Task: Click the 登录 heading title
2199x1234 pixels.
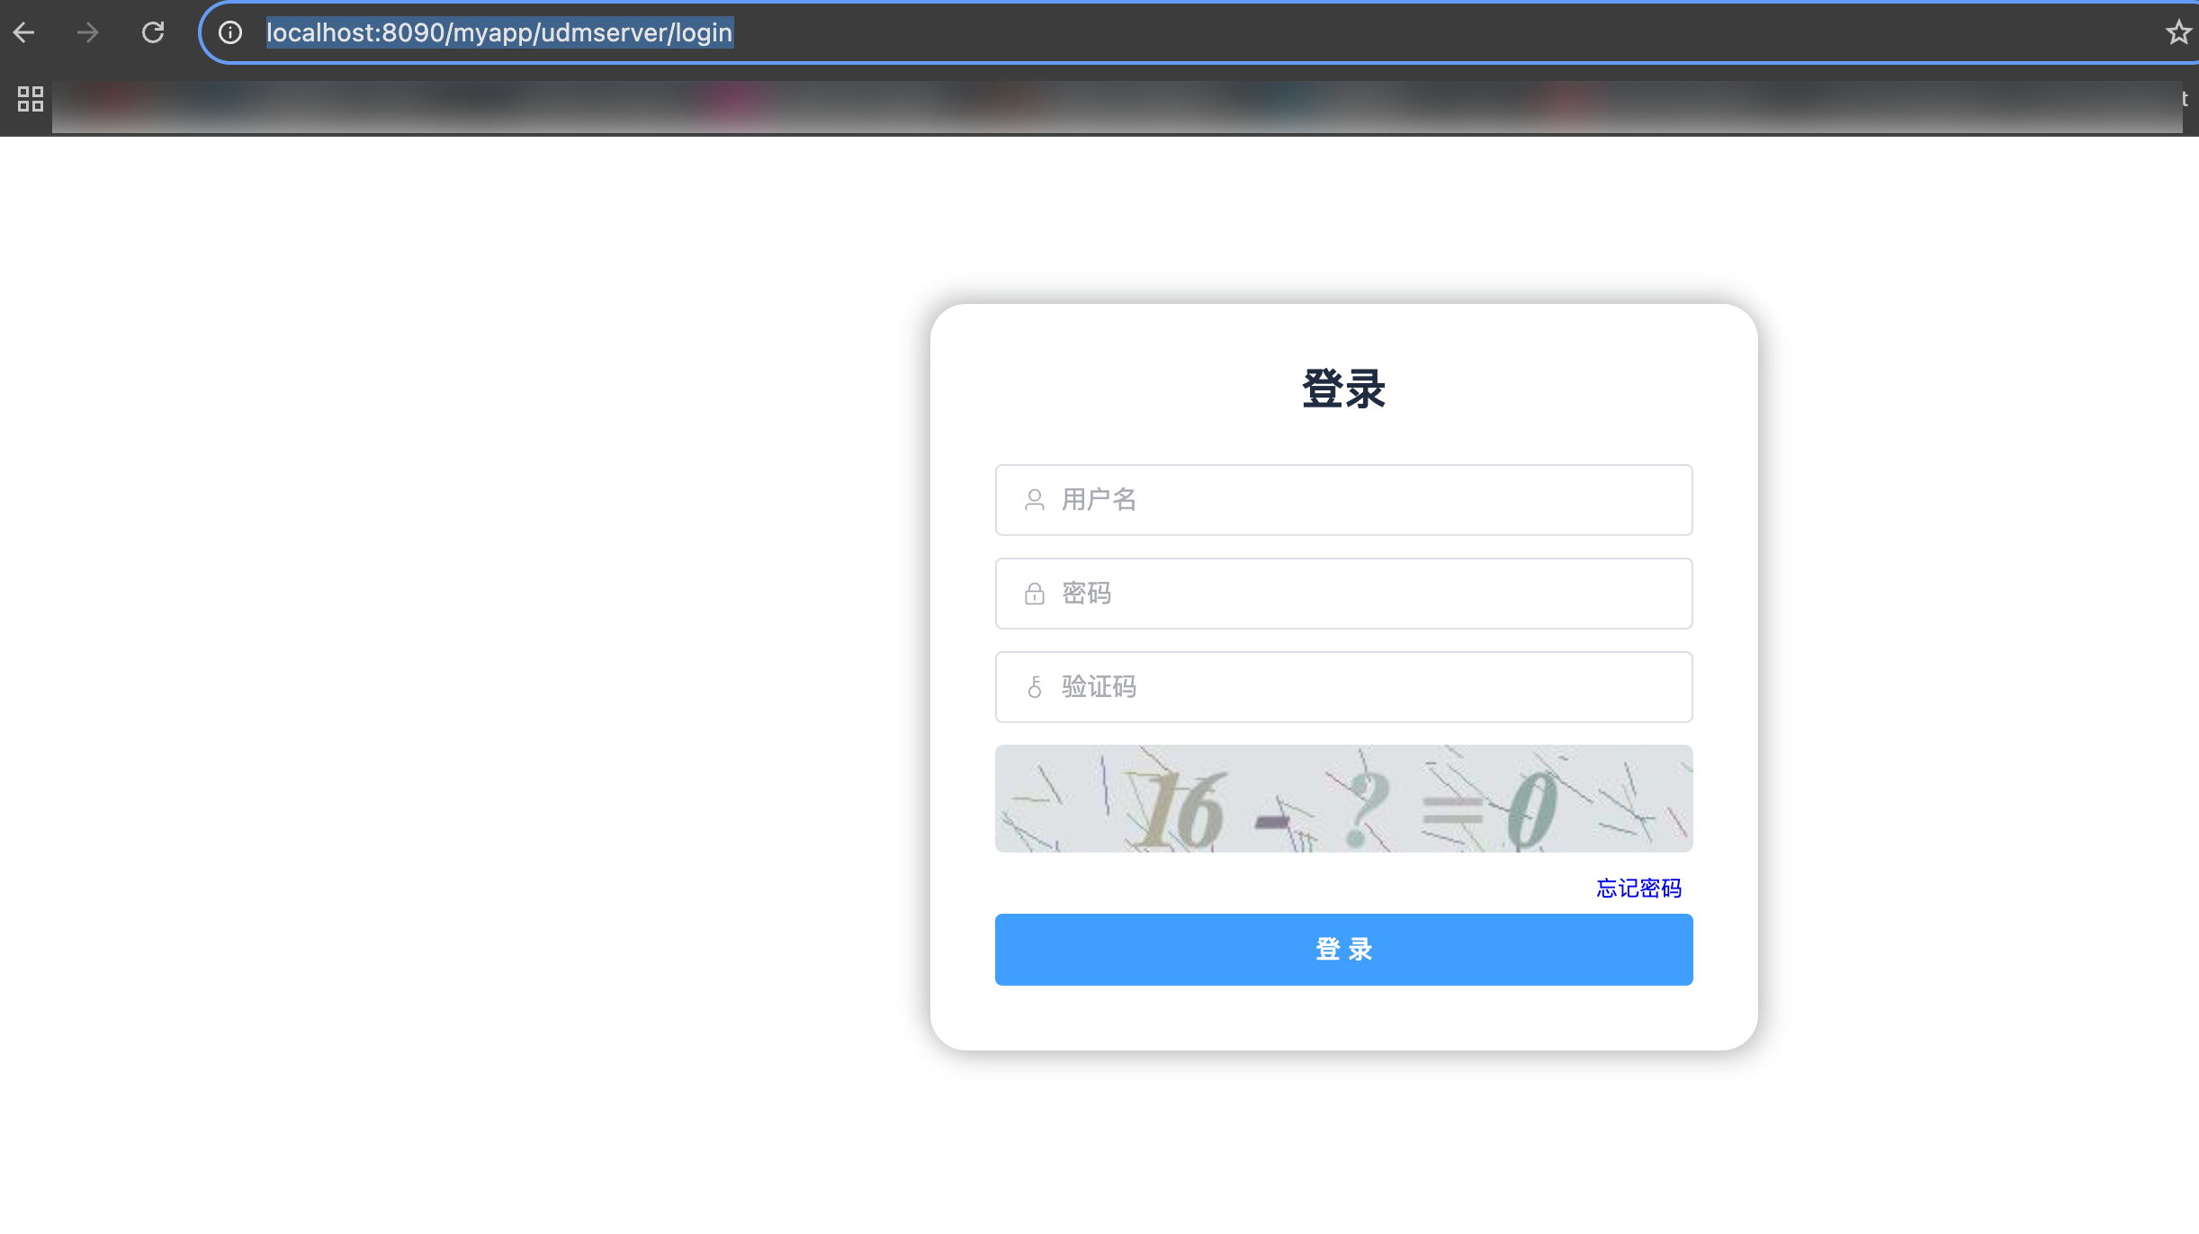Action: [1343, 389]
